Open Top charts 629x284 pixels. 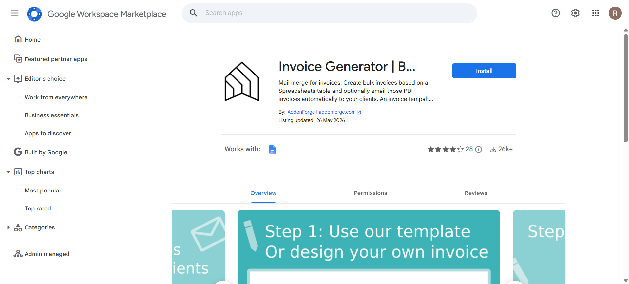point(39,172)
